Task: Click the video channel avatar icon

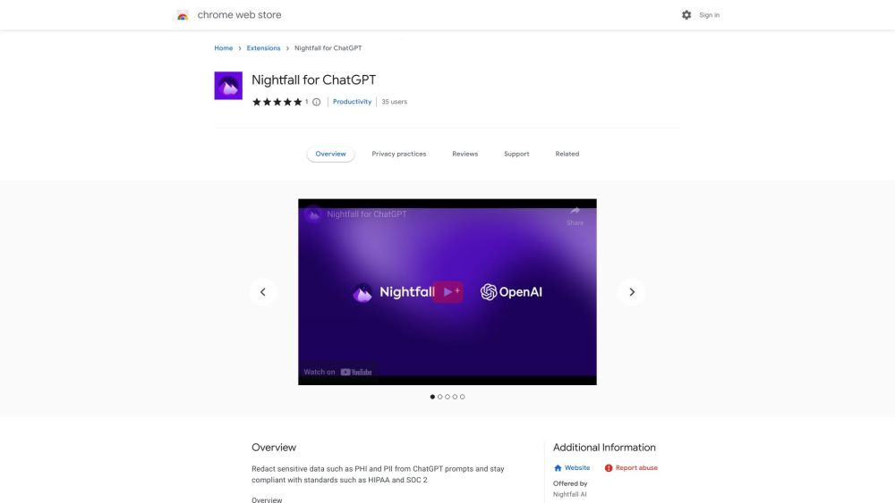Action: click(312, 214)
